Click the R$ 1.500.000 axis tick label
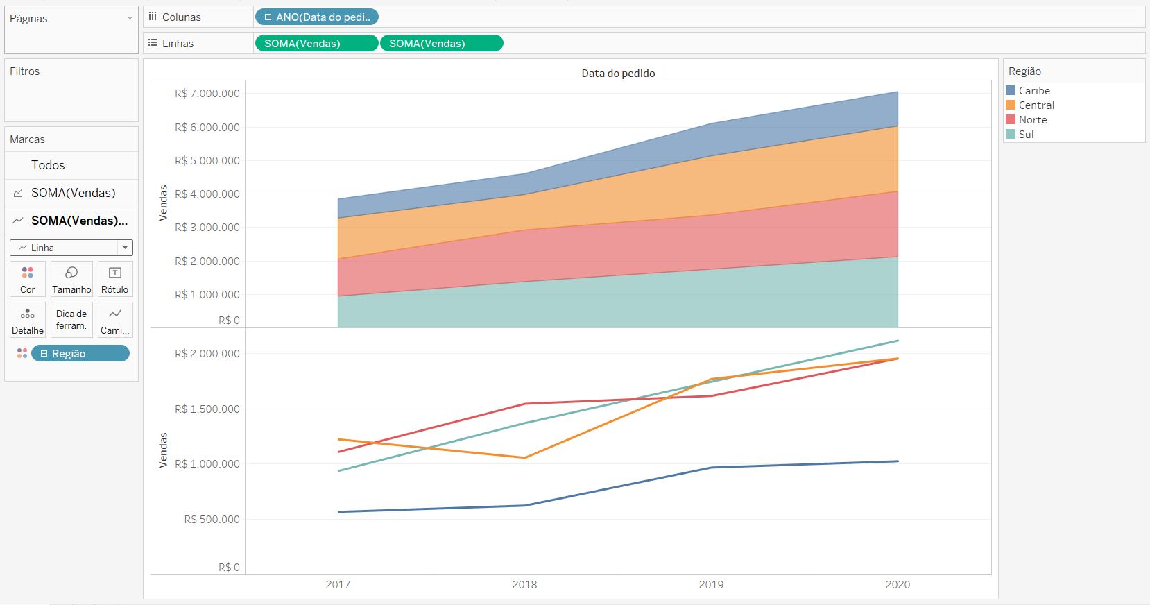1150x605 pixels. [x=207, y=409]
